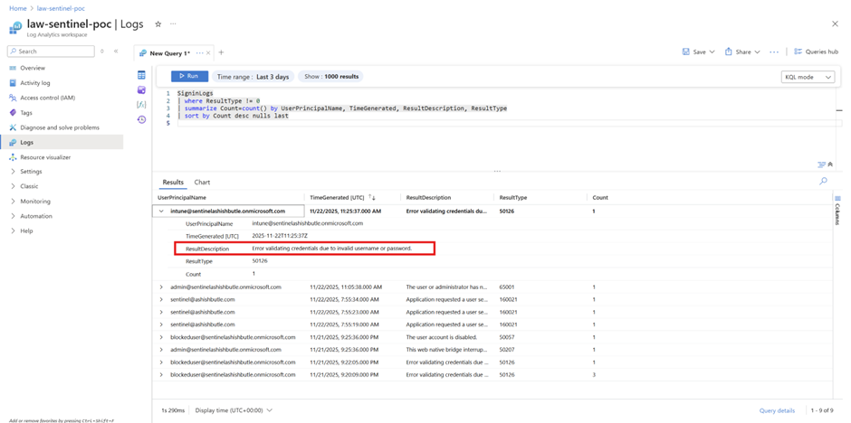Open the Tables panel icon in query sidebar
Viewport: 851px width, 423px height.
click(x=141, y=75)
